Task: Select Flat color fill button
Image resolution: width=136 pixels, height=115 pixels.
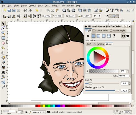Action: coord(93,36)
